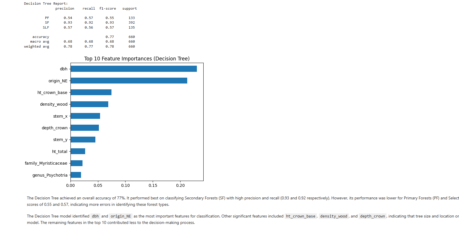Screen dimensions: 459x228
Task: Click the chart title Top 10 Feature Importances
Action: (x=137, y=59)
